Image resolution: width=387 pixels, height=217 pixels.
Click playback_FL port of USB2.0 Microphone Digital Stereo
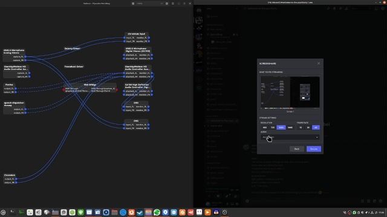click(124, 55)
